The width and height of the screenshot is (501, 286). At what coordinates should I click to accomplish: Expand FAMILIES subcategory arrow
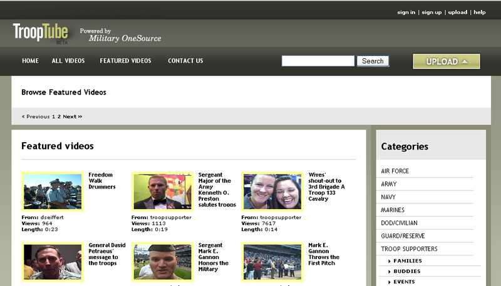[389, 261]
